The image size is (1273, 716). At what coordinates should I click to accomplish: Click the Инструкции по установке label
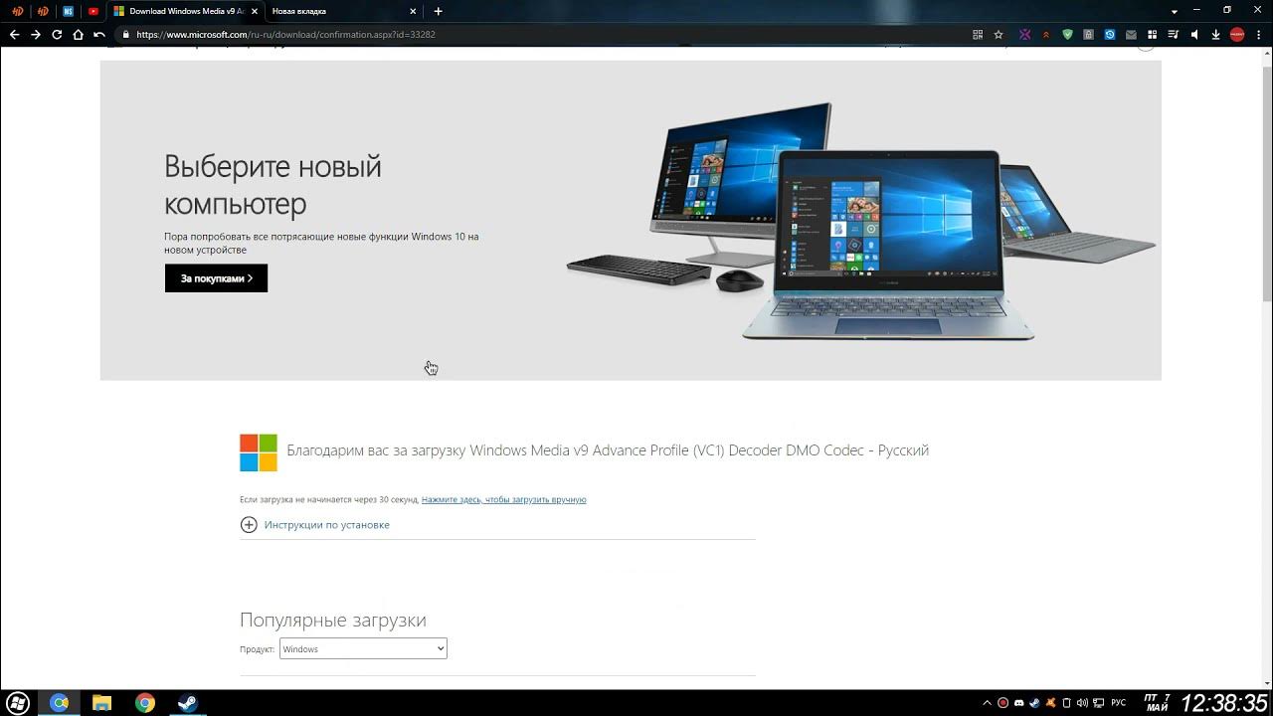coord(327,525)
